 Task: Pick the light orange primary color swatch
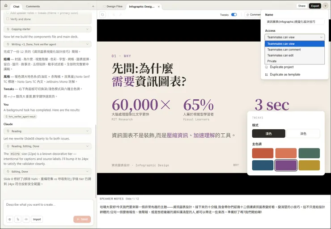(x=286, y=153)
